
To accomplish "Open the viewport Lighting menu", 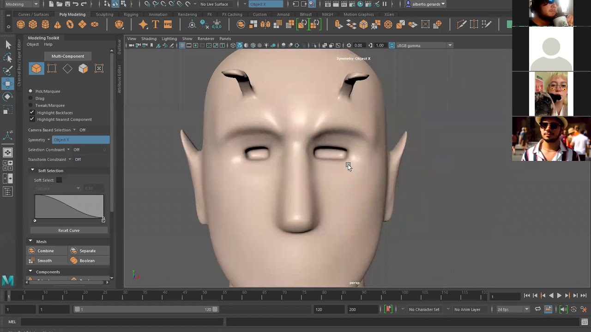I will pyautogui.click(x=169, y=39).
